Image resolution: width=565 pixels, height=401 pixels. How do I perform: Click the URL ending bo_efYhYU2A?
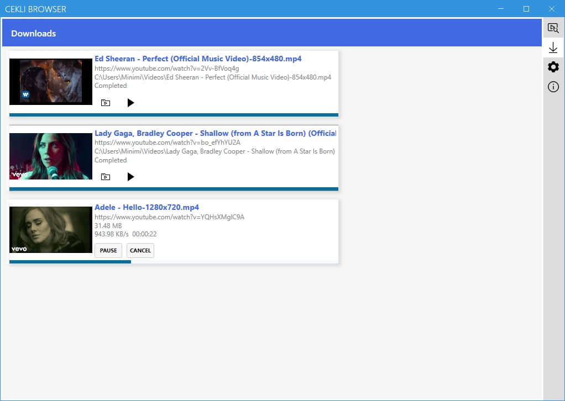(168, 143)
